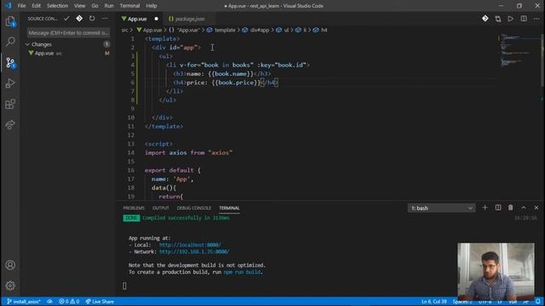Open the View menu
545x306 pixels.
(x=79, y=6)
